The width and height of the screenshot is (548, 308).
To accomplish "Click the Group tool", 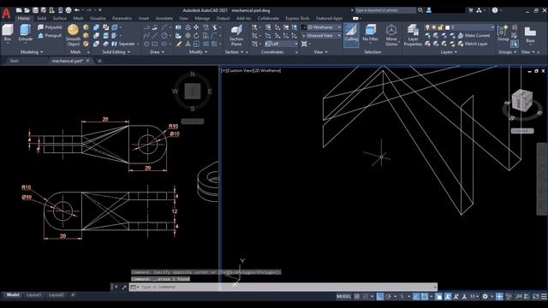I will [503, 33].
